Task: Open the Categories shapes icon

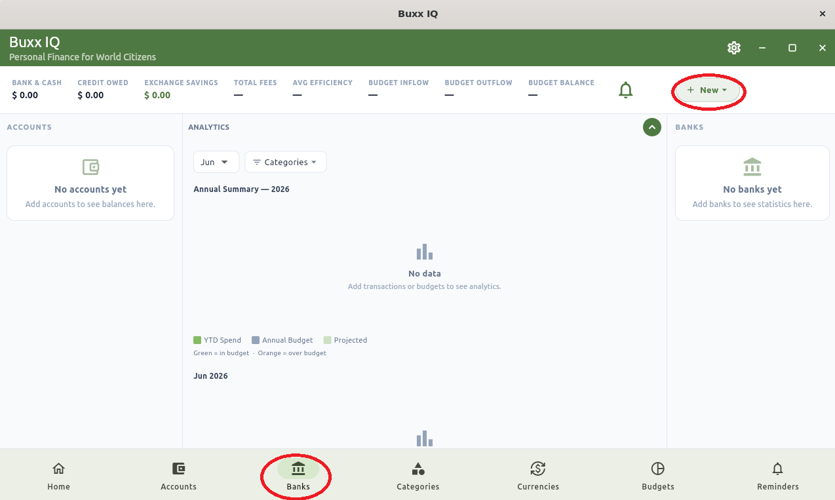Action: coord(418,469)
